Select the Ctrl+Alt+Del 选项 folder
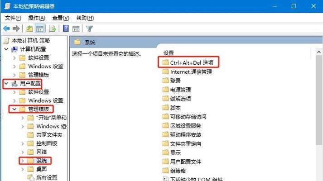Viewport: 323px width, 181px height. point(188,62)
